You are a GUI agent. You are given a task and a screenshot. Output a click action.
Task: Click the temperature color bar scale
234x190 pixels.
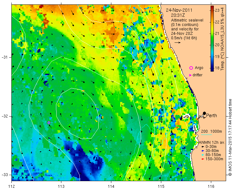click(x=212, y=39)
